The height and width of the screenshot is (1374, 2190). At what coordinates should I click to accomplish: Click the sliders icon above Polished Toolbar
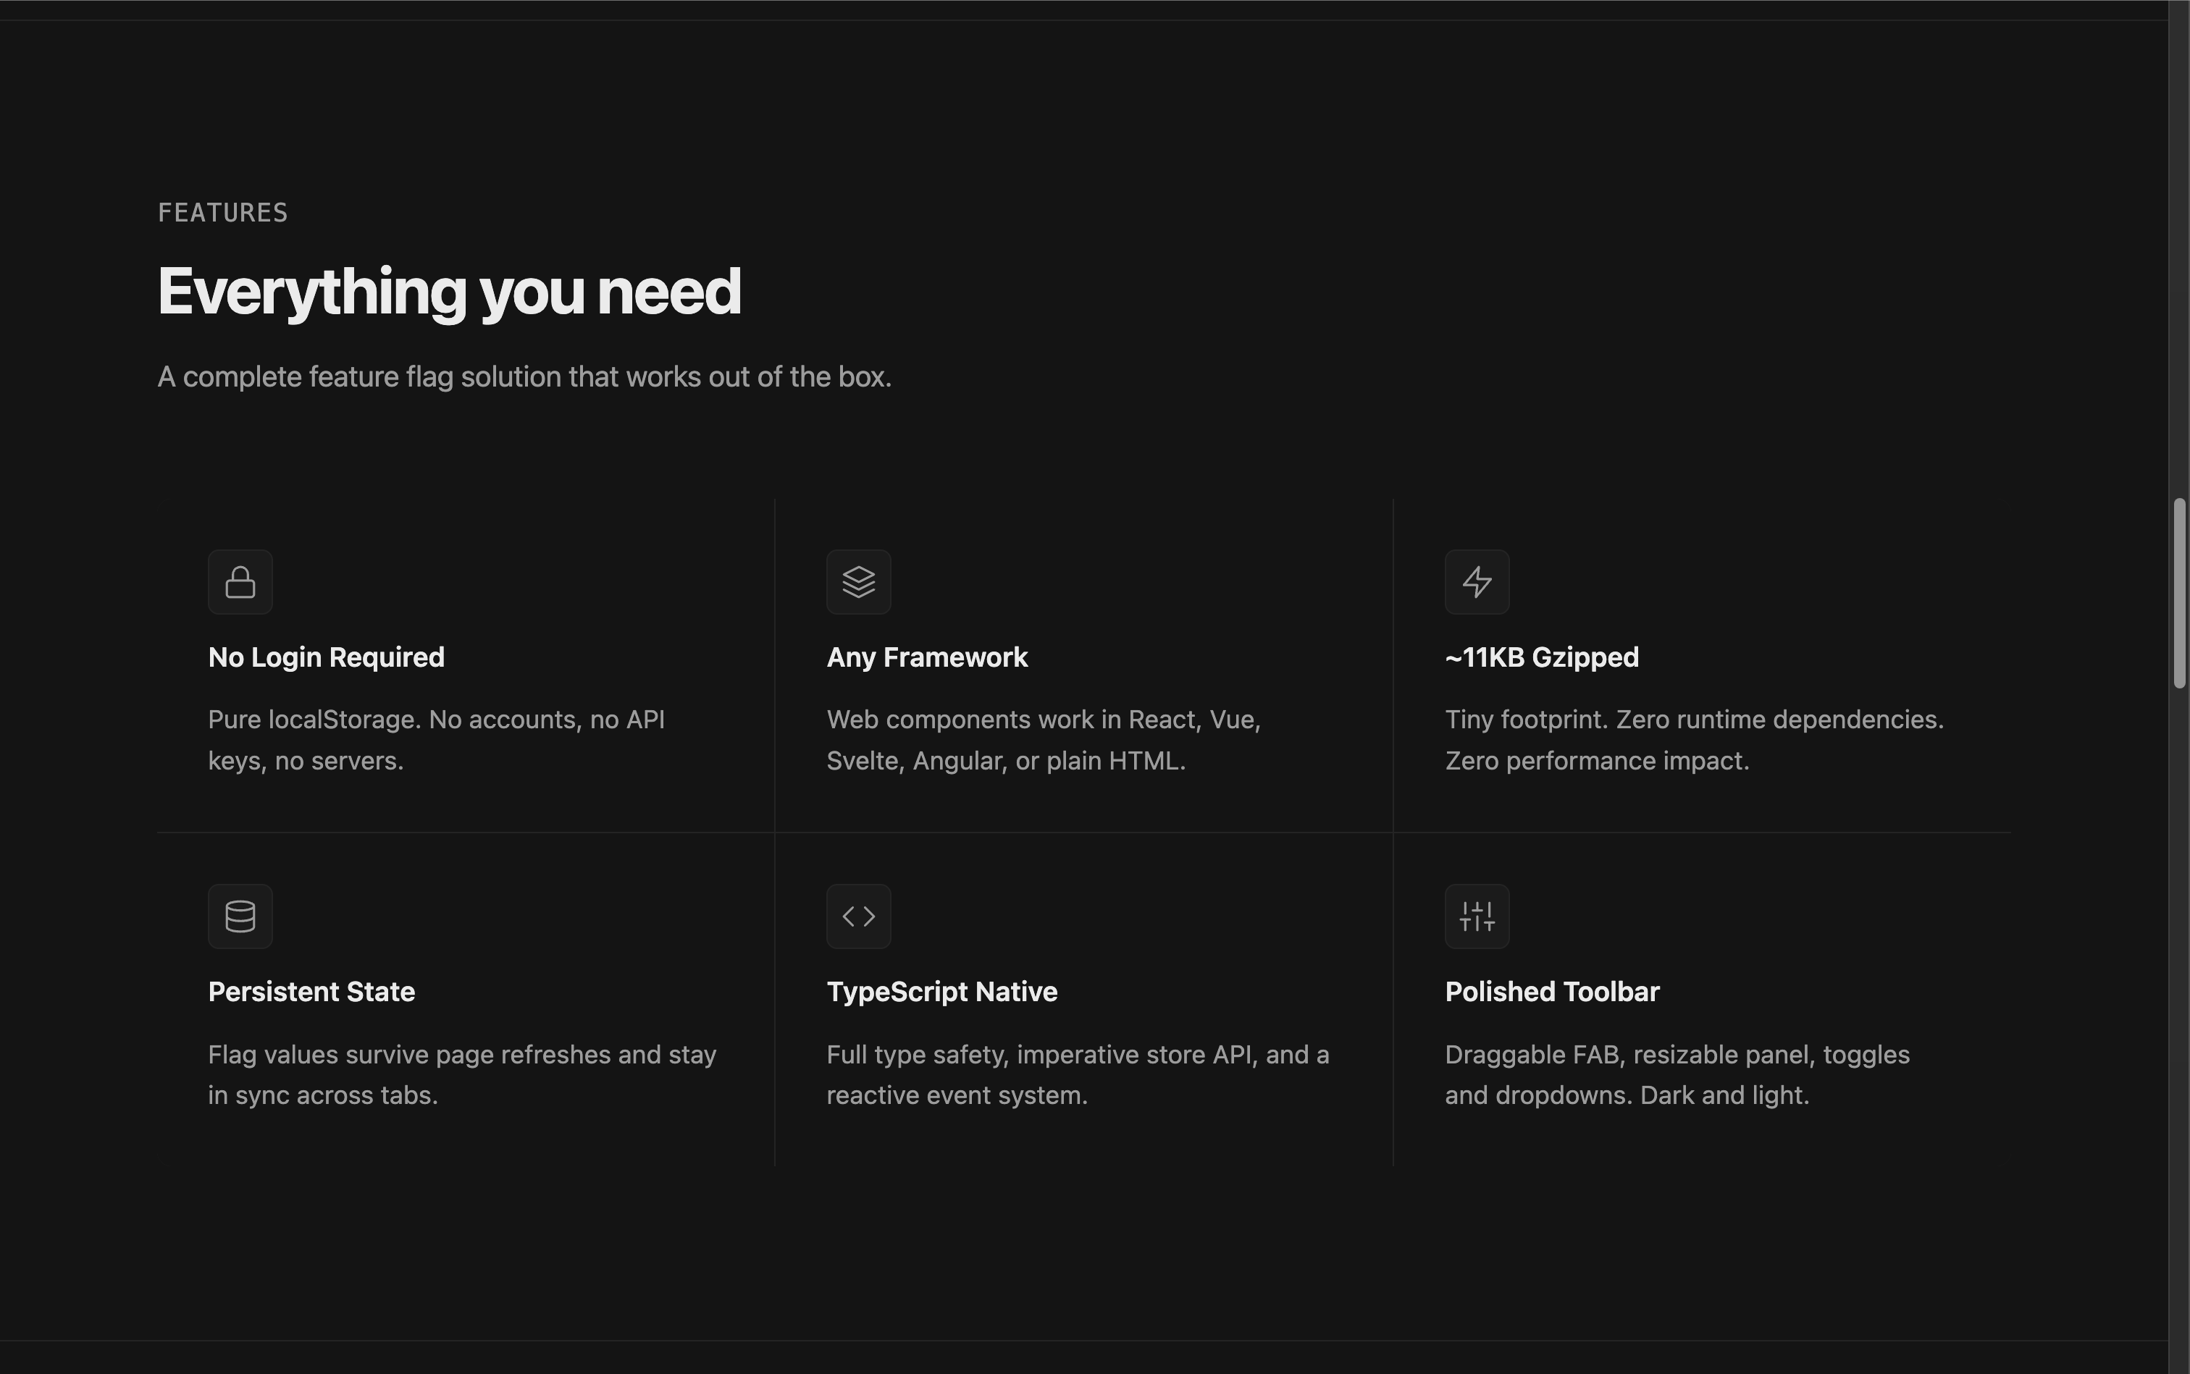(1477, 916)
